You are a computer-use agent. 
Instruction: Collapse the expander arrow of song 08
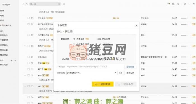coord(25,46)
